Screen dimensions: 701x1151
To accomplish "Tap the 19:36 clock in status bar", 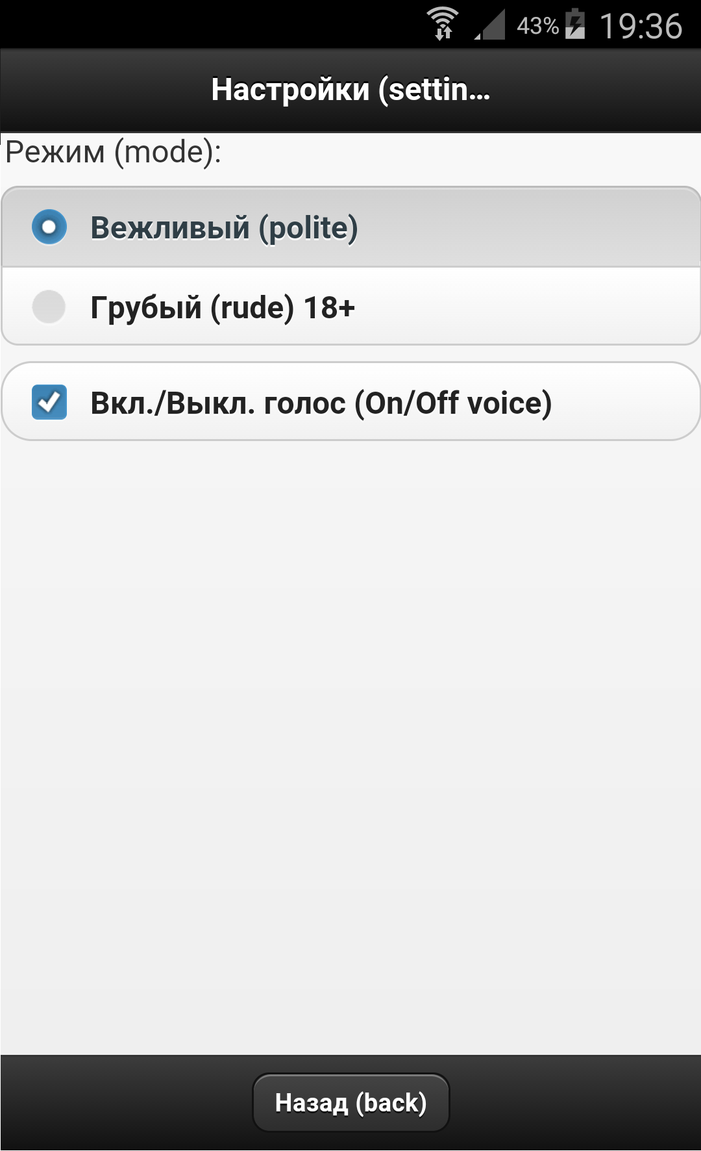I will (641, 26).
